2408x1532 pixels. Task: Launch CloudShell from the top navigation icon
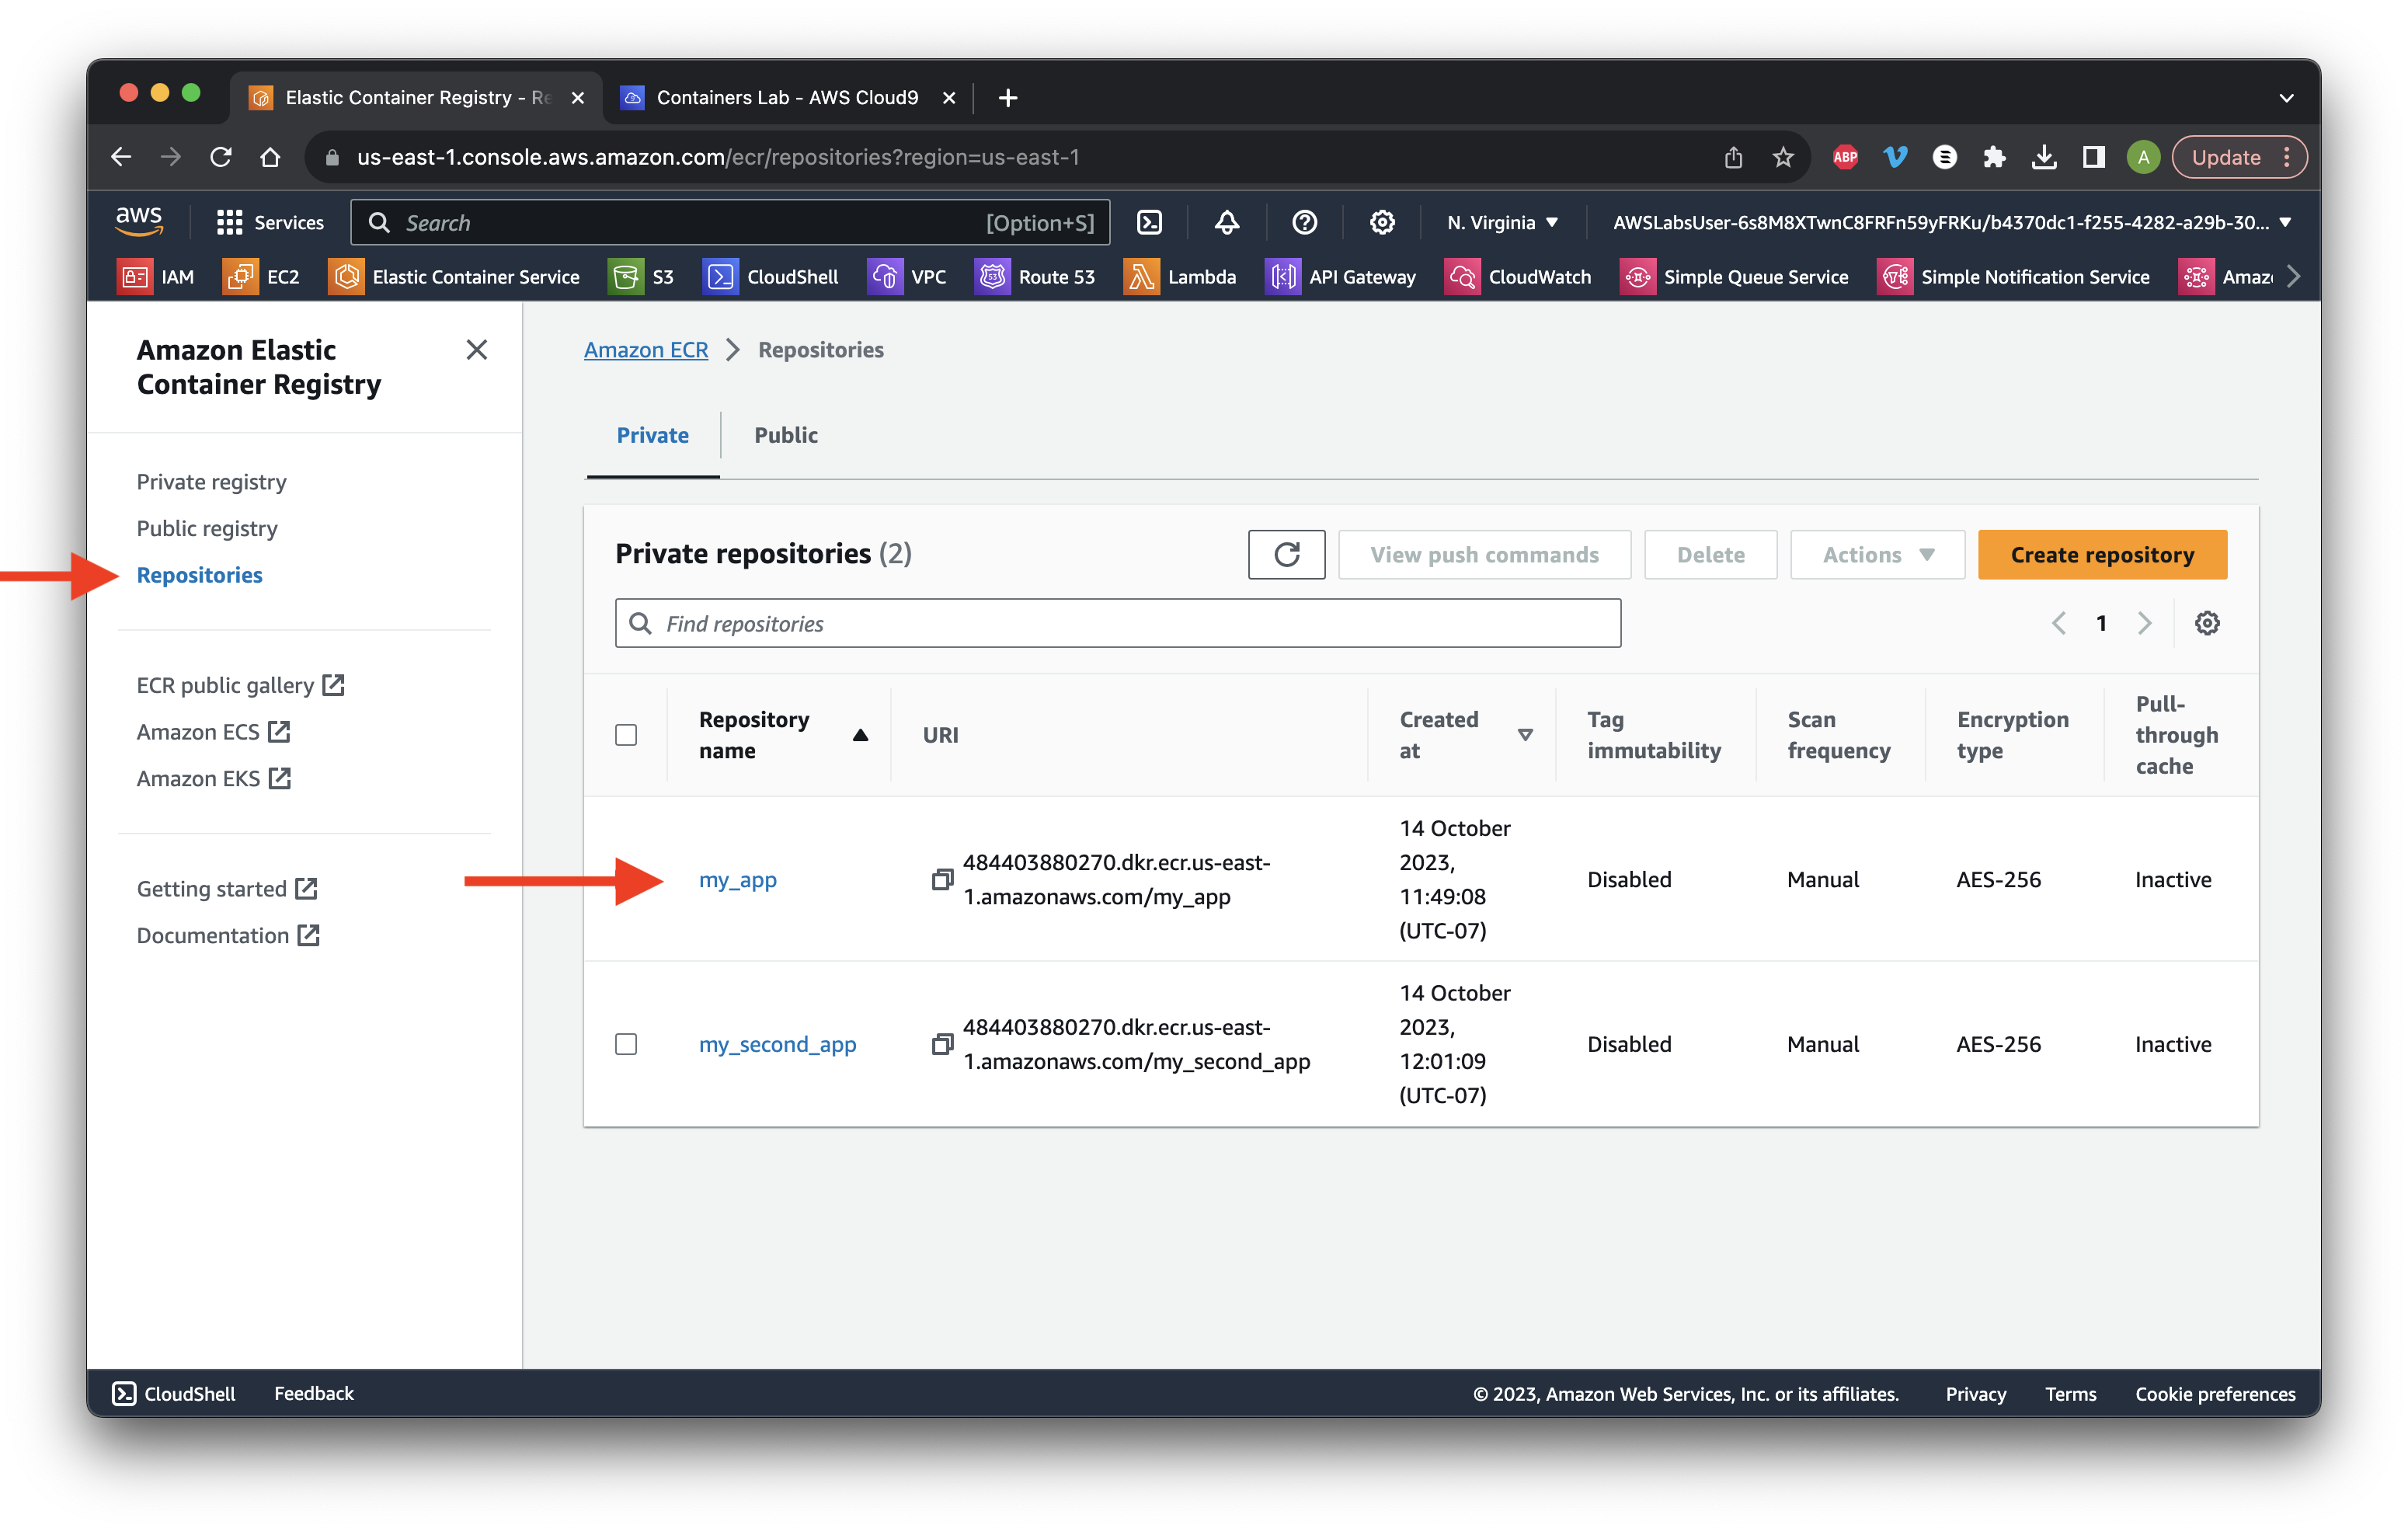coord(1149,222)
